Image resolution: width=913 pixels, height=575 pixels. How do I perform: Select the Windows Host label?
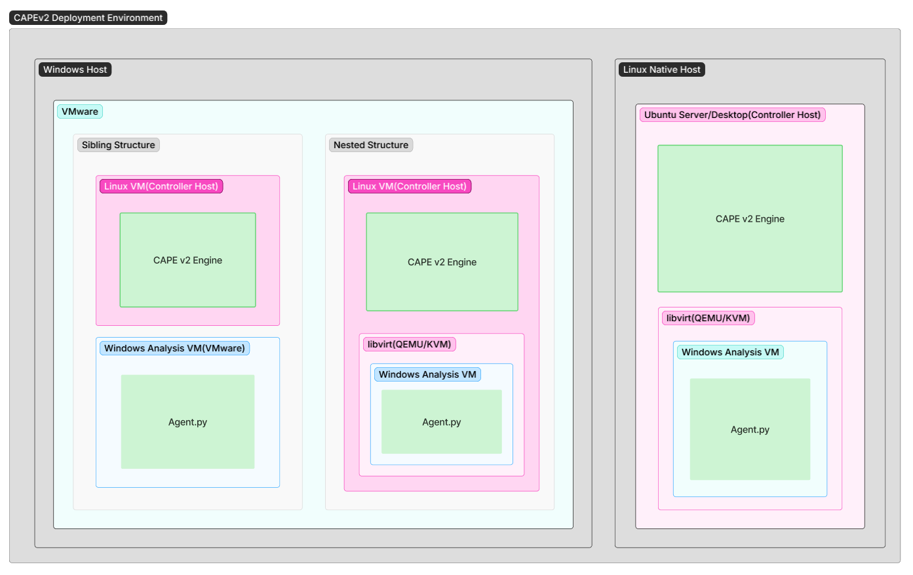tap(75, 69)
